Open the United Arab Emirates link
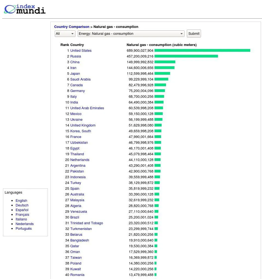 tap(87, 108)
